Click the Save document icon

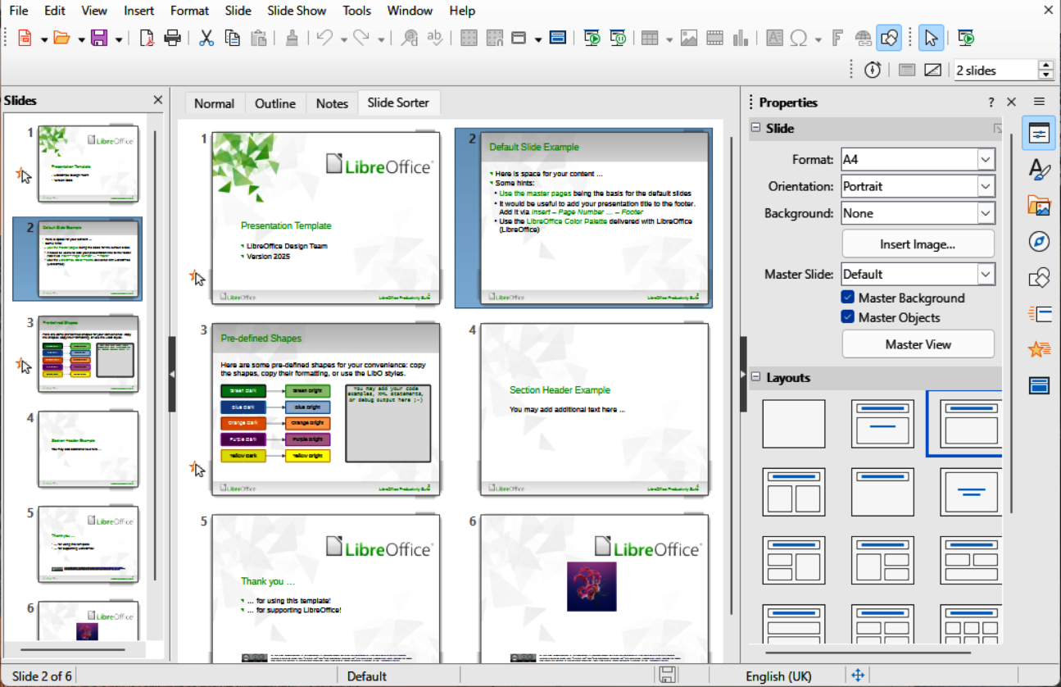point(99,38)
